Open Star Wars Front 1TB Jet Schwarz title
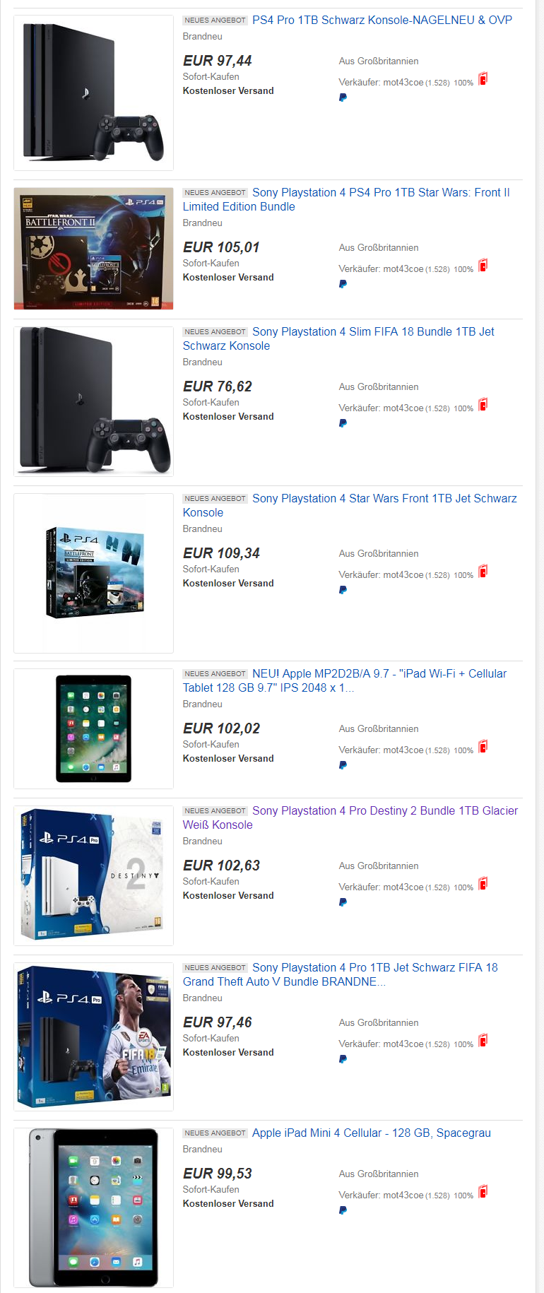This screenshot has width=544, height=1293. [350, 505]
